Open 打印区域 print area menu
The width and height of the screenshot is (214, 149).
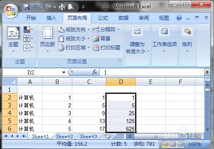(x=74, y=48)
